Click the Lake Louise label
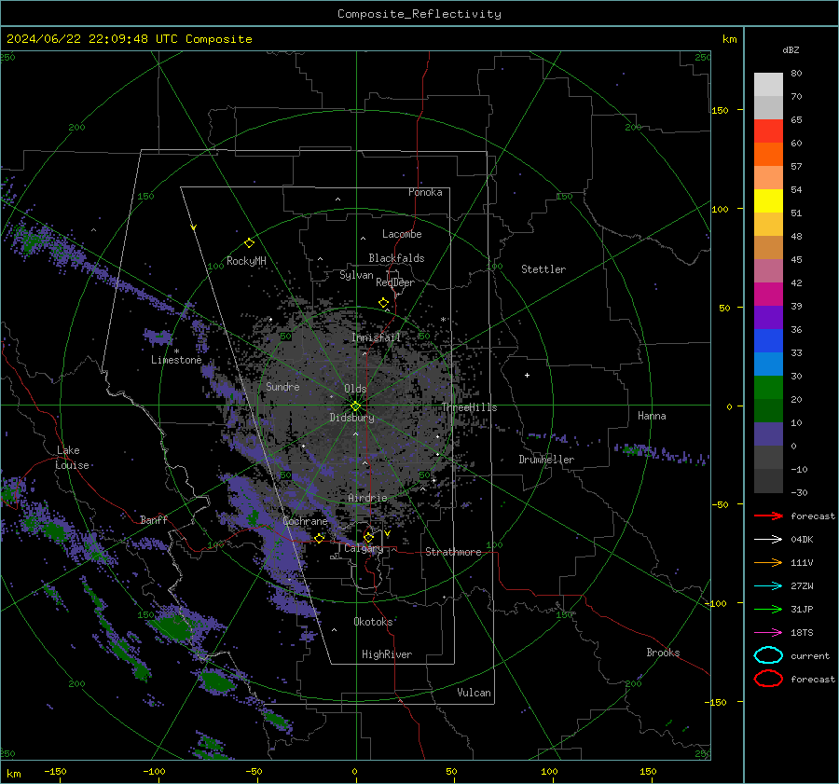Screen dimensions: 839x784 tap(72, 458)
